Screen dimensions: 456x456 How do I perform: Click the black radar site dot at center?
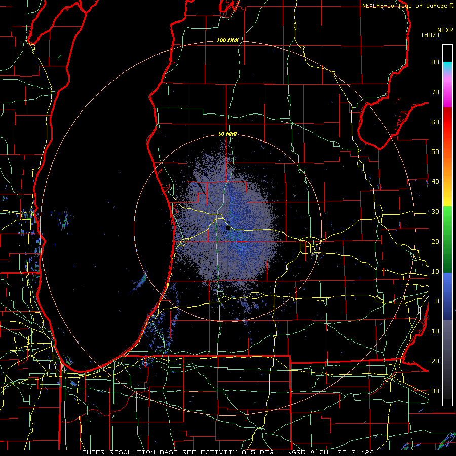pyautogui.click(x=228, y=229)
